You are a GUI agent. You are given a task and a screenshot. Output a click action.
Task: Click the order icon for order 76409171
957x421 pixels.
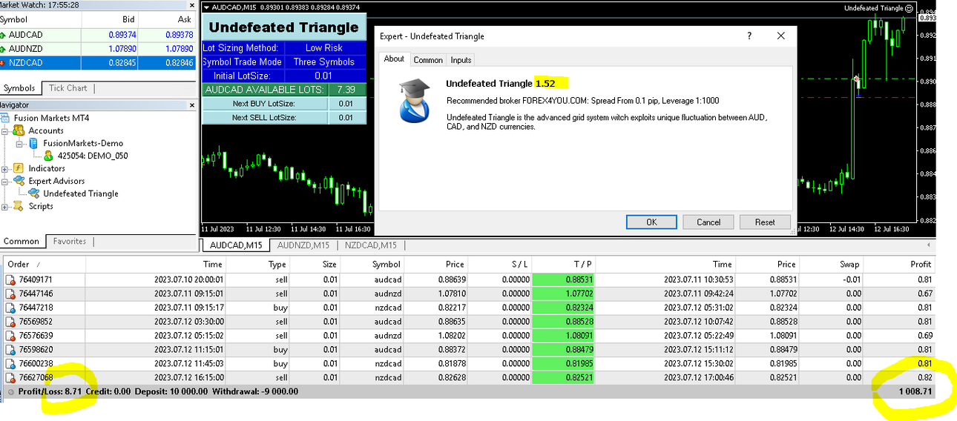click(x=10, y=279)
